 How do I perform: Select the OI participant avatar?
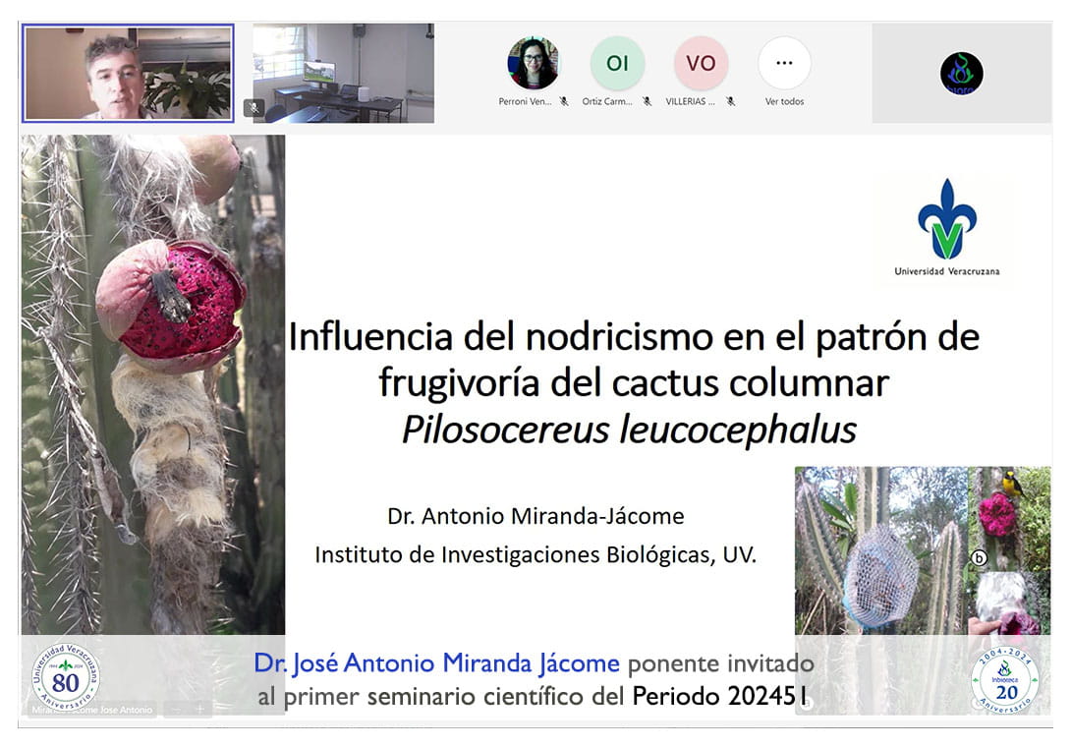[617, 63]
